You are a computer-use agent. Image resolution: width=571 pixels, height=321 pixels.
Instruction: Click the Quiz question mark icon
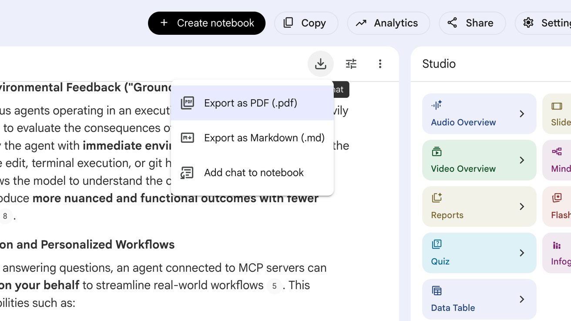coord(437,244)
